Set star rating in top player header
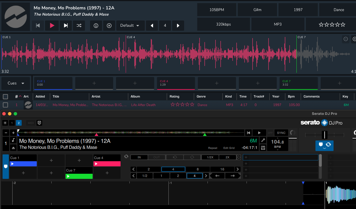This screenshot has width=356, height=209. pyautogui.click(x=332, y=25)
